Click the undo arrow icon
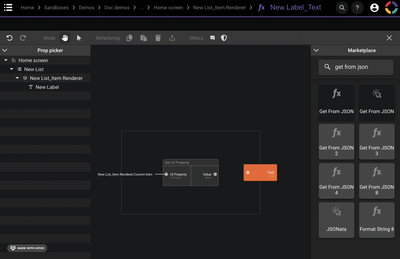Image resolution: width=400 pixels, height=259 pixels. 10,38
